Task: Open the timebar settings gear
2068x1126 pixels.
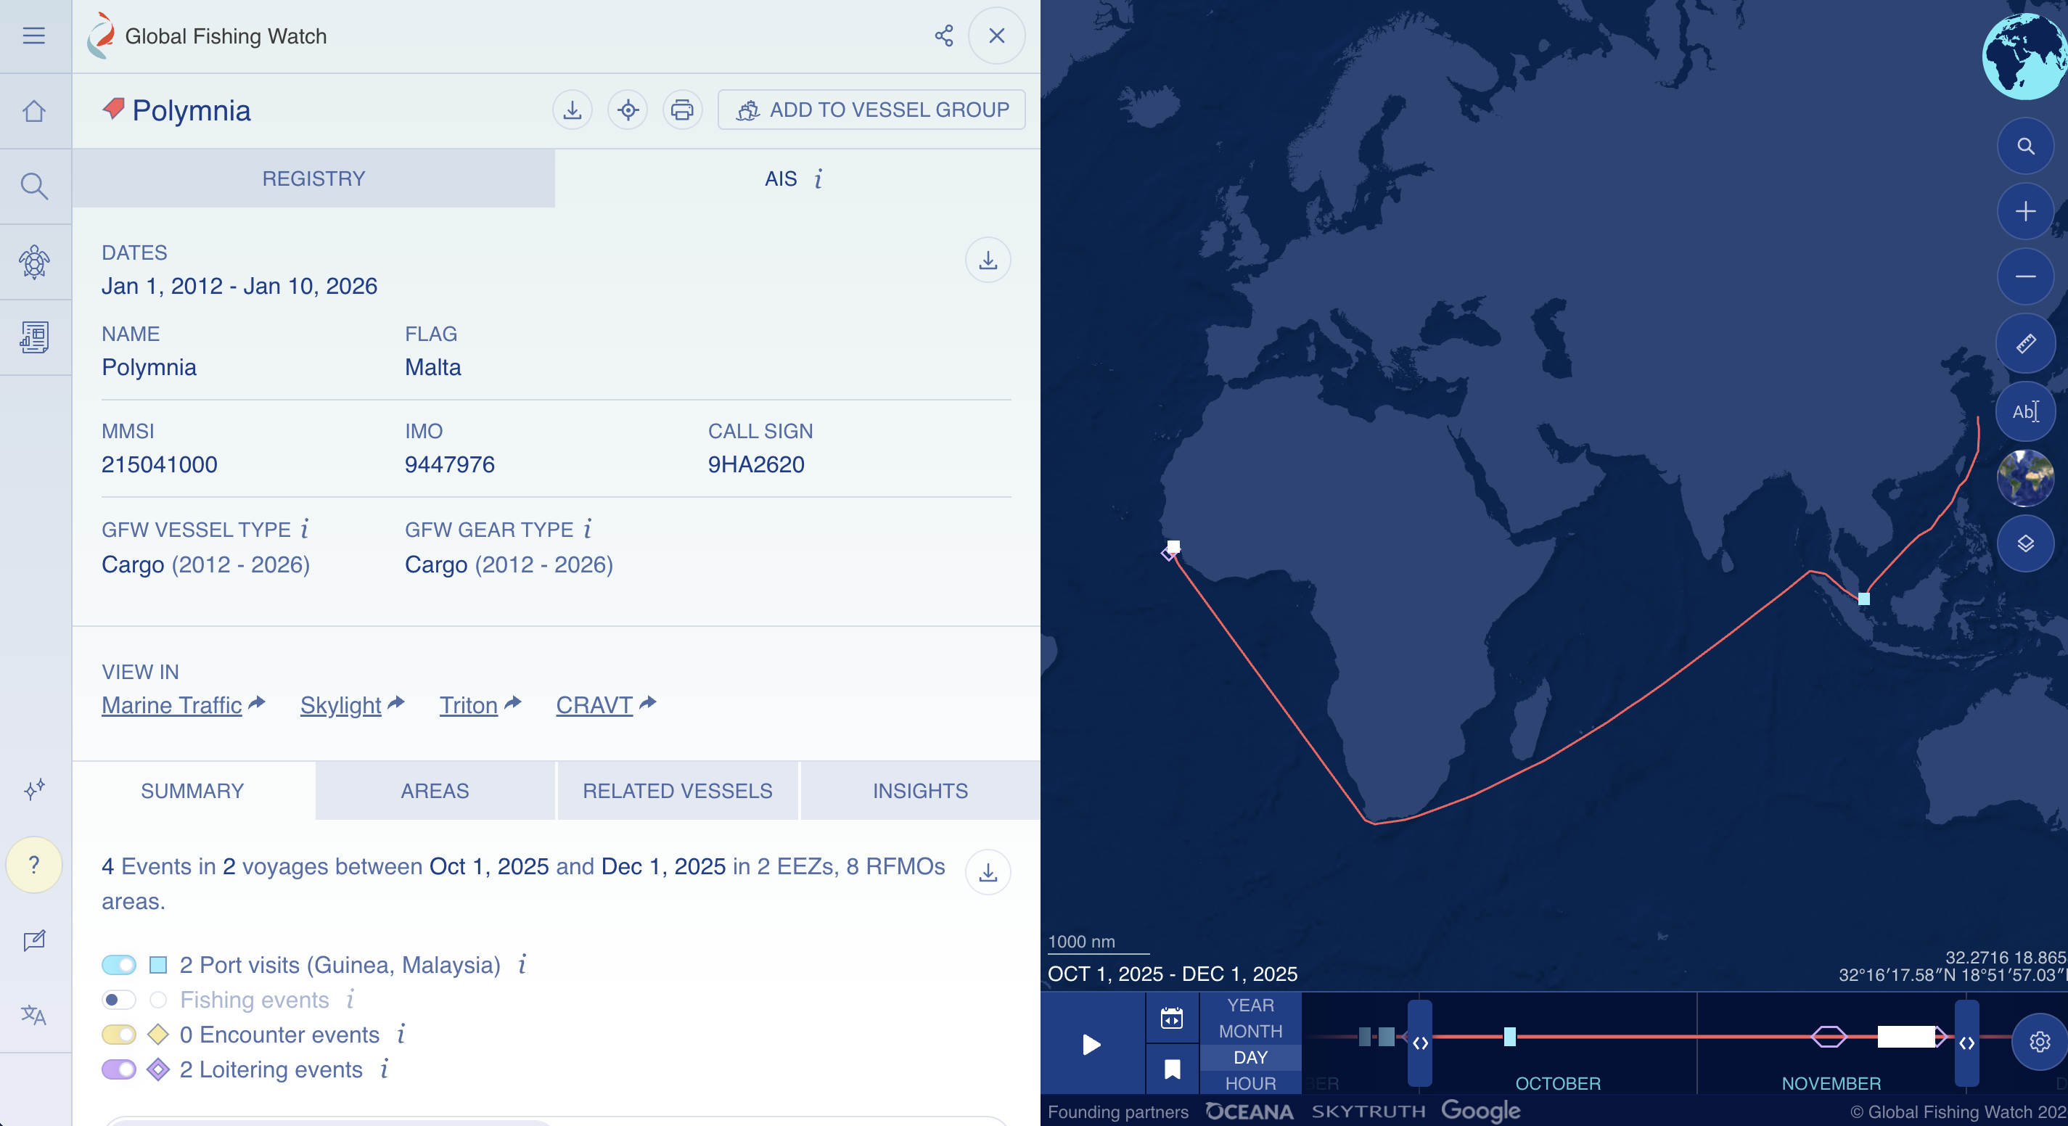Action: (2039, 1042)
